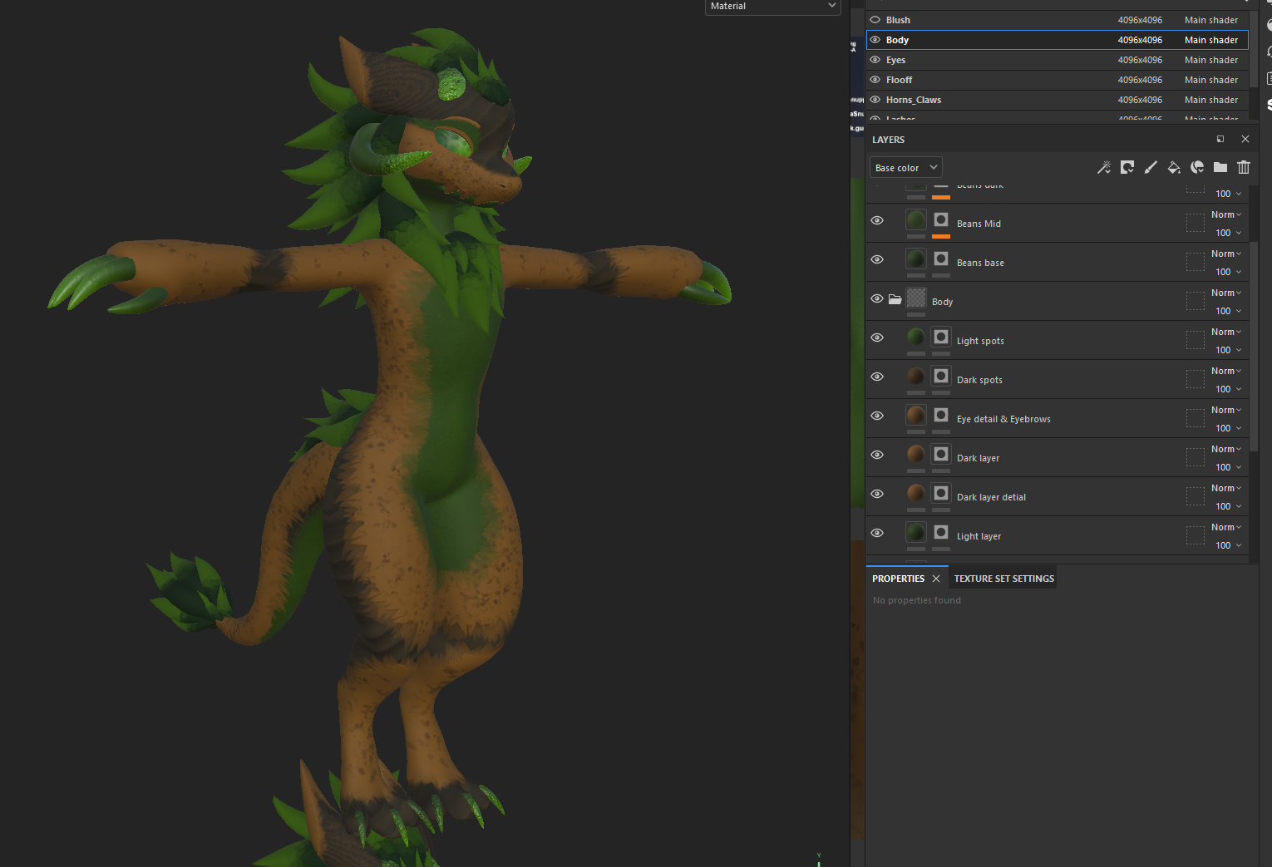This screenshot has height=867, width=1272.
Task: Click the Dark layer detial layer name
Action: pyautogui.click(x=991, y=497)
